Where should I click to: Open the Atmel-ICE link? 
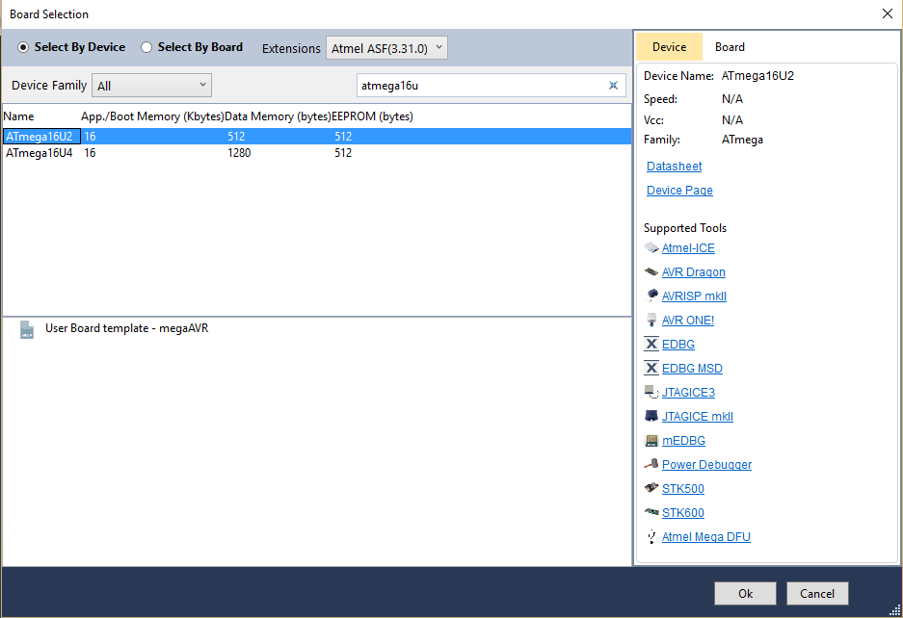tap(688, 248)
